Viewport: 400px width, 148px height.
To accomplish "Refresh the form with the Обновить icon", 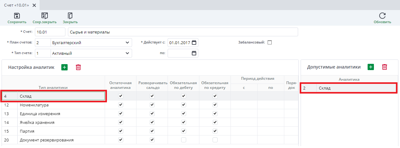I will [x=382, y=16].
